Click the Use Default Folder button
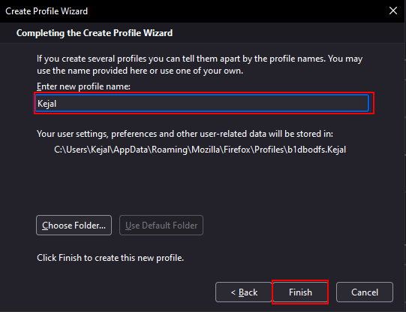 [x=161, y=225]
